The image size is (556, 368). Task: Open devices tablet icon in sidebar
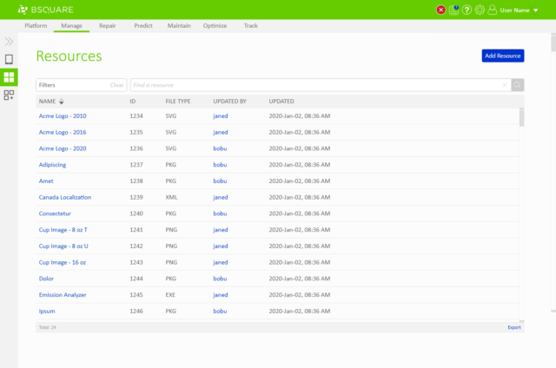9,59
